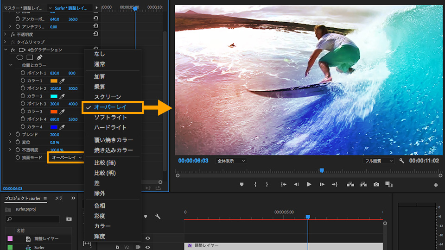445x250 pixels.
Task: Collapse the 4色グラデーション effect
Action: point(6,50)
